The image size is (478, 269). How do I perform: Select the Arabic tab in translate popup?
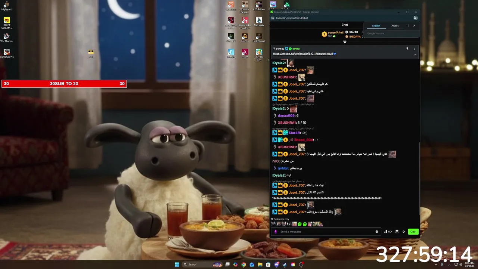pyautogui.click(x=395, y=26)
